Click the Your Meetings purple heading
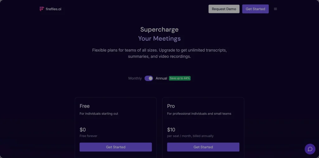This screenshot has width=319, height=158. pyautogui.click(x=159, y=39)
